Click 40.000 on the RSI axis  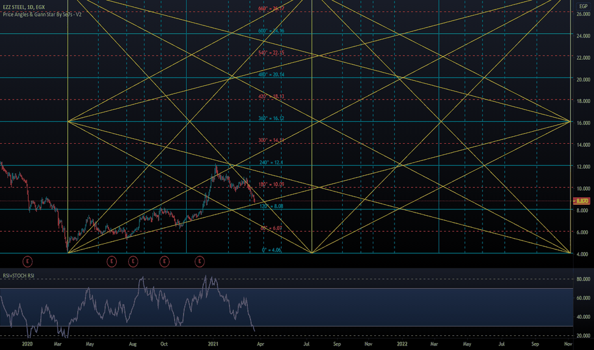(x=583, y=317)
